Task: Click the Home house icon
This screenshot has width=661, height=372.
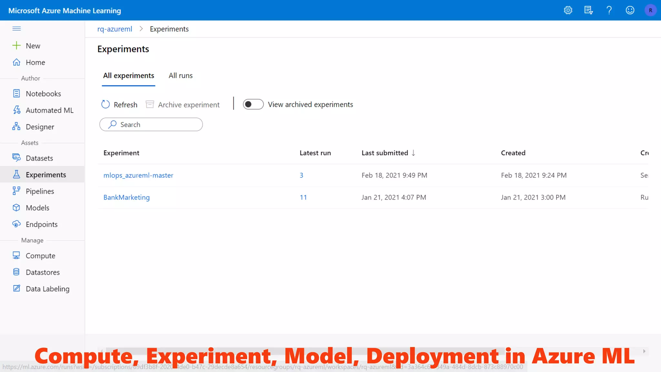Action: [x=16, y=62]
